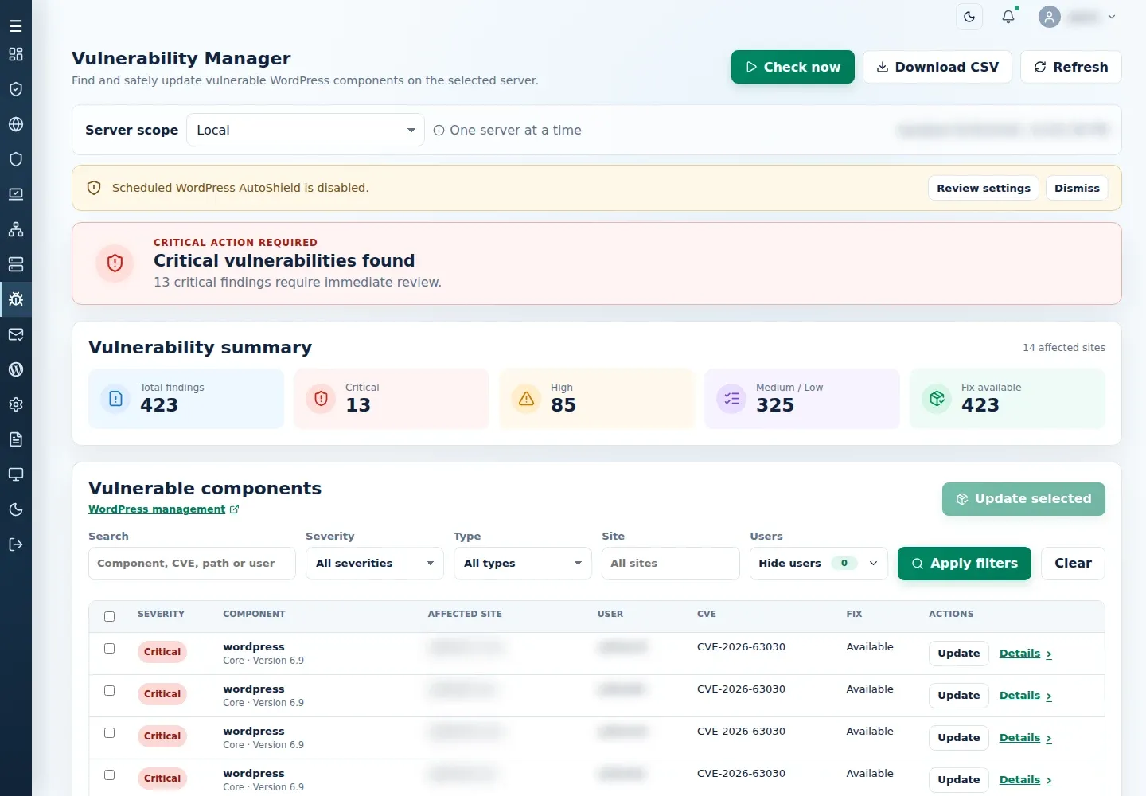
Task: Click the shield-check icon in sidebar
Action: tap(16, 89)
